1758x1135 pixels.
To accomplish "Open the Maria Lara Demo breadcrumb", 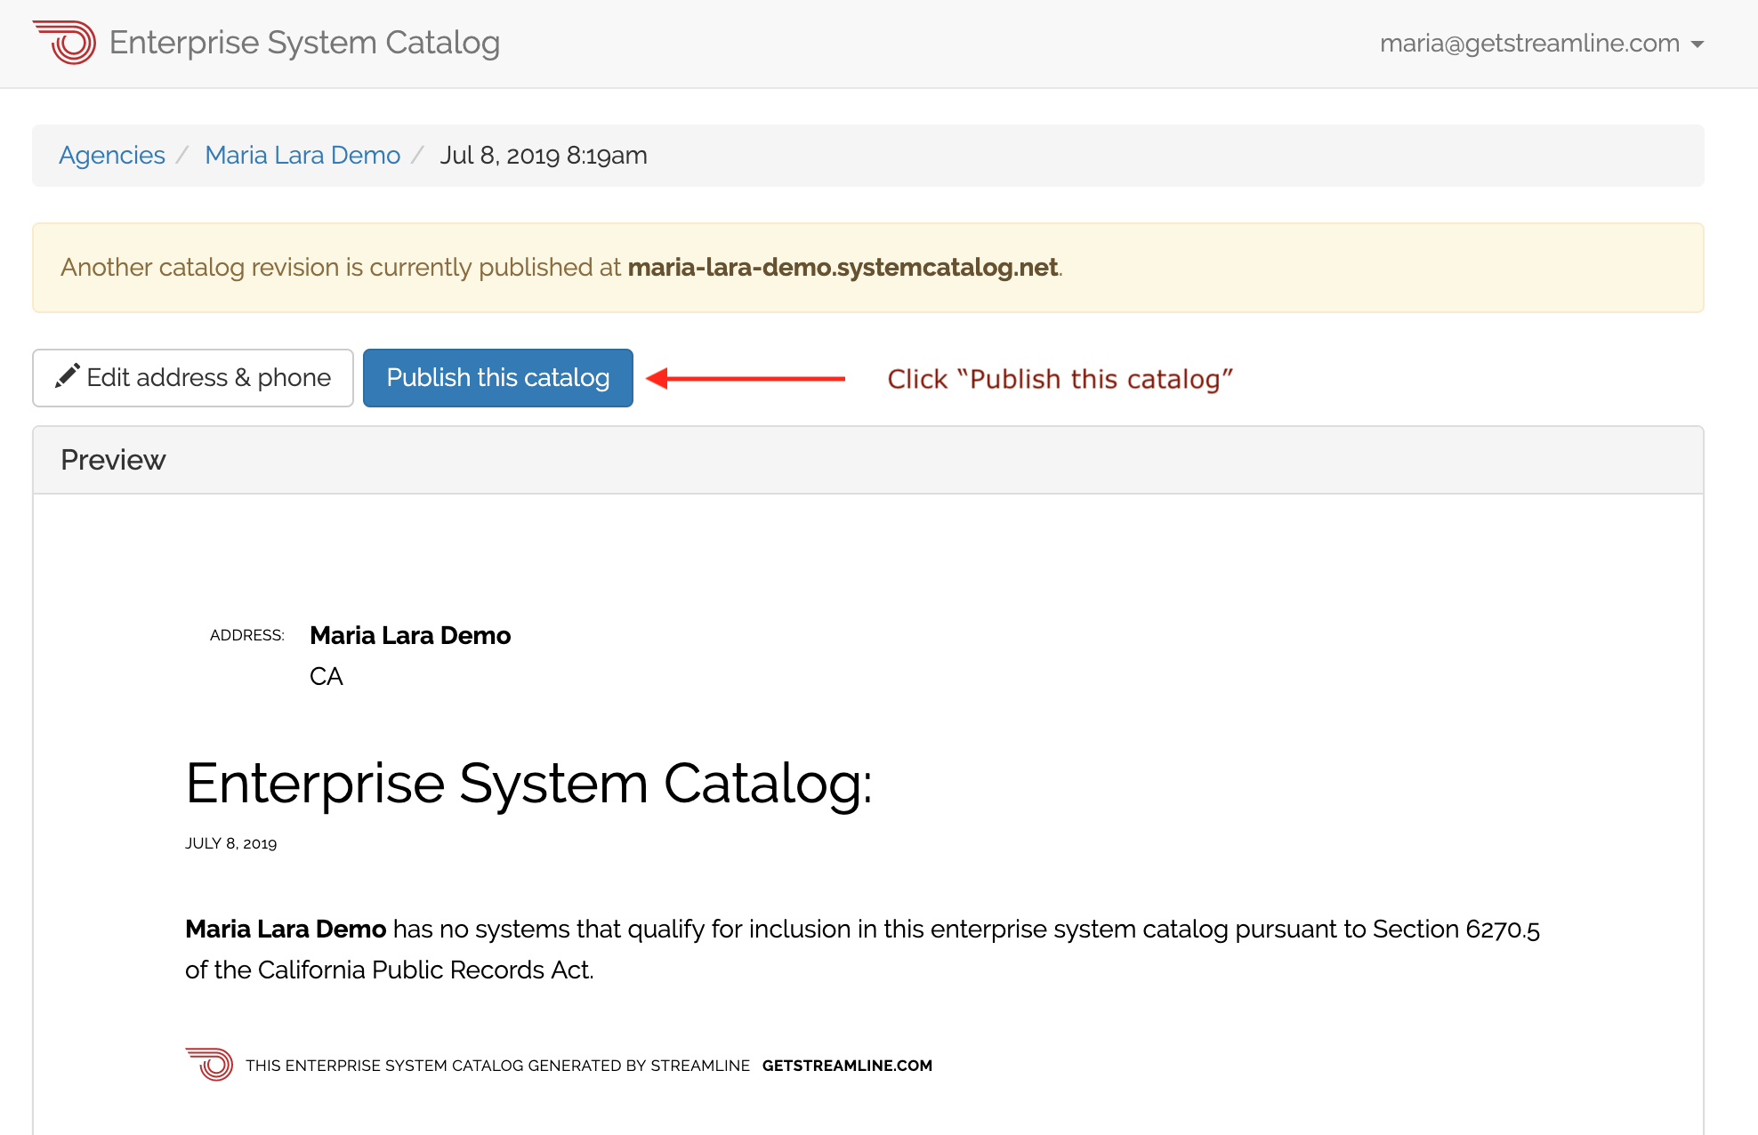I will pos(302,155).
